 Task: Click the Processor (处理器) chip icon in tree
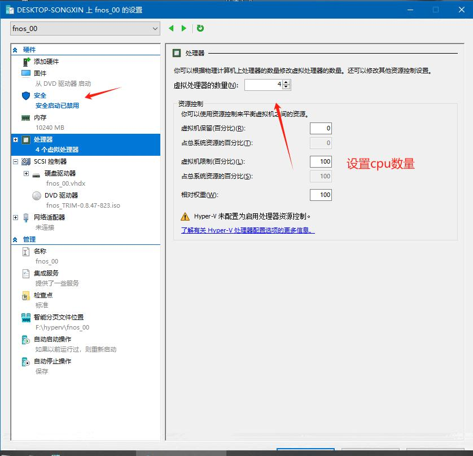click(26, 139)
